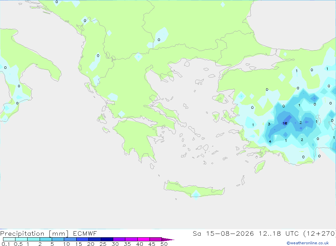Pick the 35–40 mm legend color swatch
336x246 pixels.
click(x=131, y=239)
